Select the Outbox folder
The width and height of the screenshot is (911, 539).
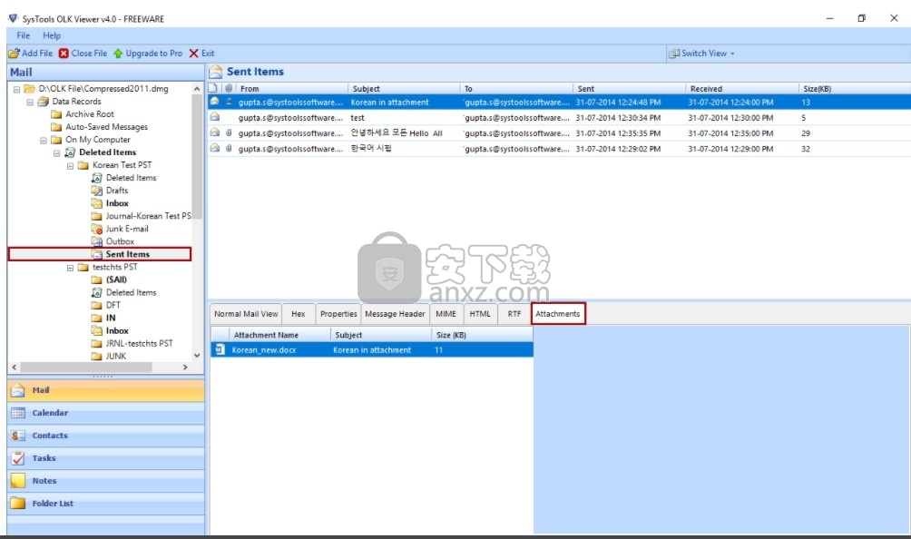(120, 241)
